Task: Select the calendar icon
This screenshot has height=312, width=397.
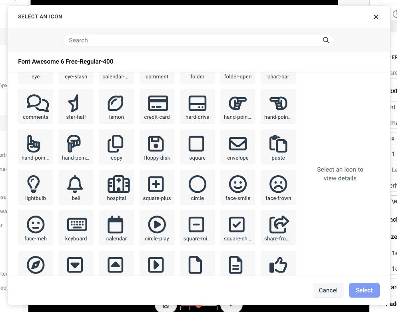Action: pyautogui.click(x=116, y=228)
